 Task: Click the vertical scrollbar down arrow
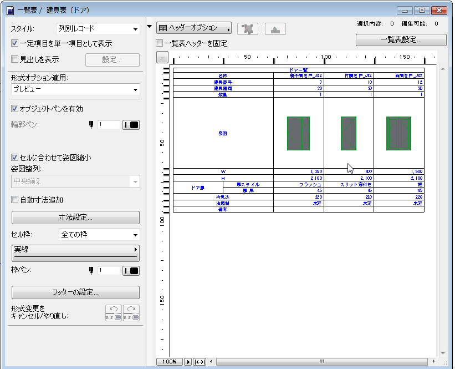coord(443,353)
